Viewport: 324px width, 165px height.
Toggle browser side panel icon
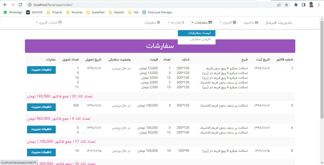coord(303,5)
